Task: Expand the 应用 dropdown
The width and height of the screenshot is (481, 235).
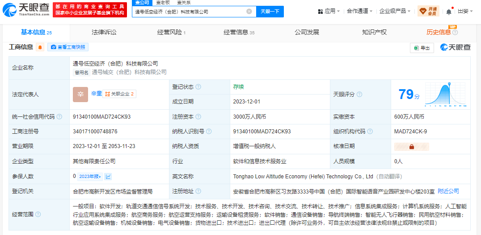Action: pyautogui.click(x=329, y=11)
